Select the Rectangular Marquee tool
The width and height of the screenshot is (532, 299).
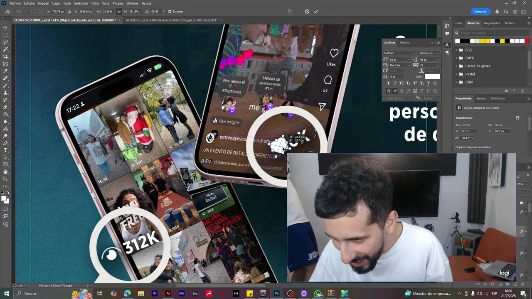coord(5,35)
